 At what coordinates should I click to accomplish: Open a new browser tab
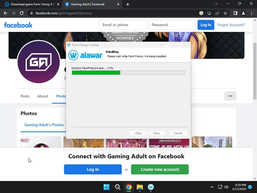[x=128, y=4]
